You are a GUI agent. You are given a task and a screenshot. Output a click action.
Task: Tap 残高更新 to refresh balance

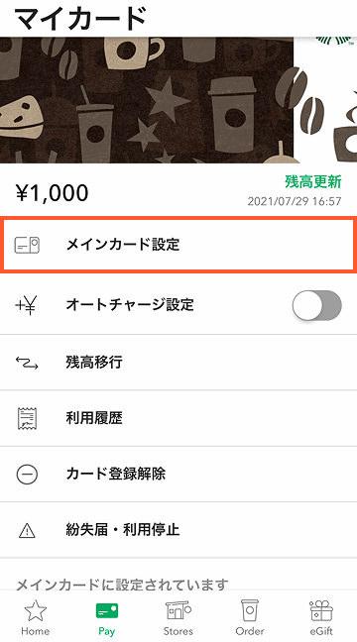313,181
